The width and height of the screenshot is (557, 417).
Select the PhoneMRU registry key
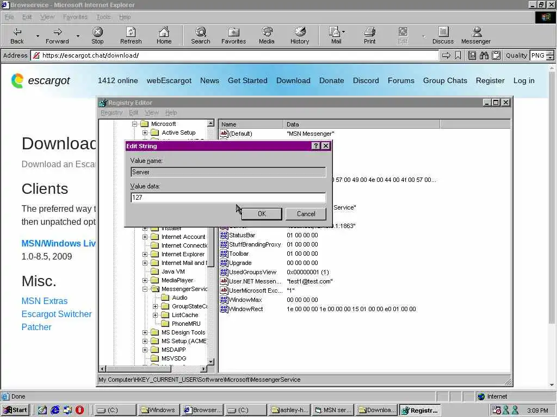pyautogui.click(x=186, y=324)
